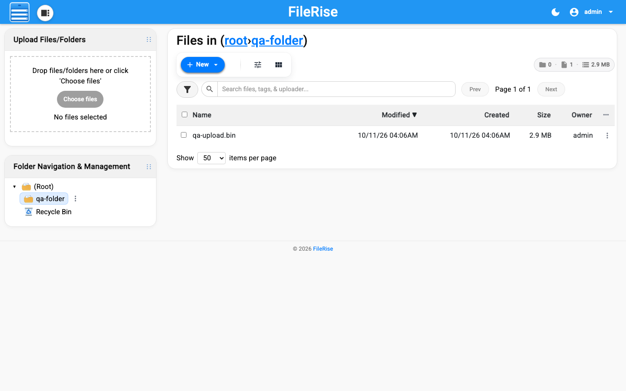This screenshot has height=391, width=626.
Task: Open the items per page dropdown
Action: (x=211, y=158)
